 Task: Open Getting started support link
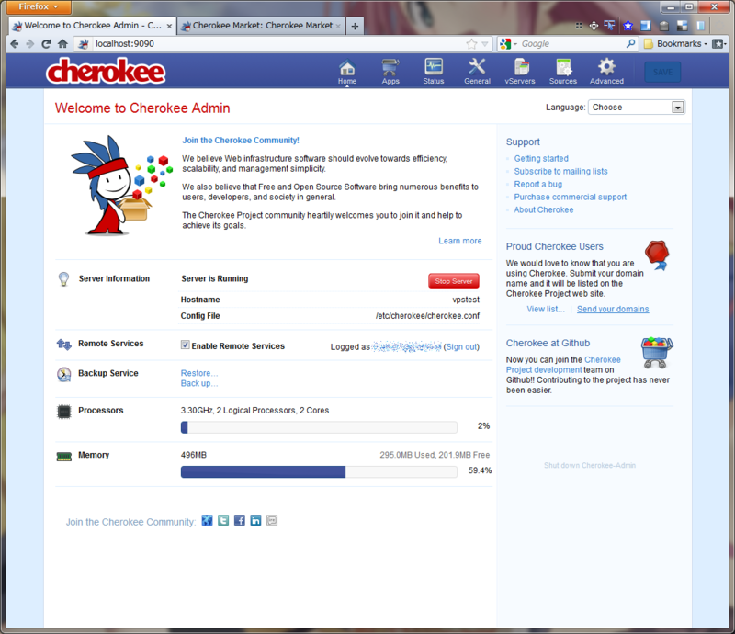tap(541, 158)
